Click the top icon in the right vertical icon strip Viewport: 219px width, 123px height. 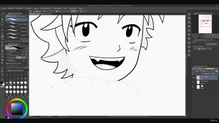[x=189, y=14]
